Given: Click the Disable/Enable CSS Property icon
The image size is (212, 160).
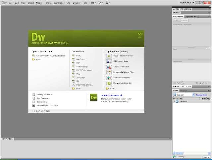Looking at the screenshot, I should (206, 83).
